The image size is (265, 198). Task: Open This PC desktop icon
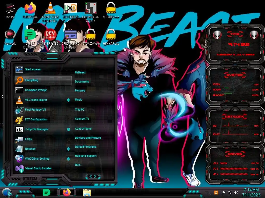[x=10, y=11]
